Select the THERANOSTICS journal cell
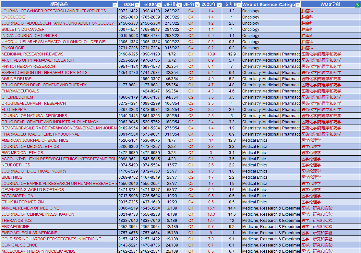 (59, 220)
